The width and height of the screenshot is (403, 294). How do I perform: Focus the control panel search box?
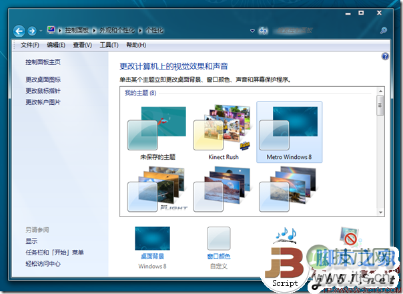[x=325, y=30]
